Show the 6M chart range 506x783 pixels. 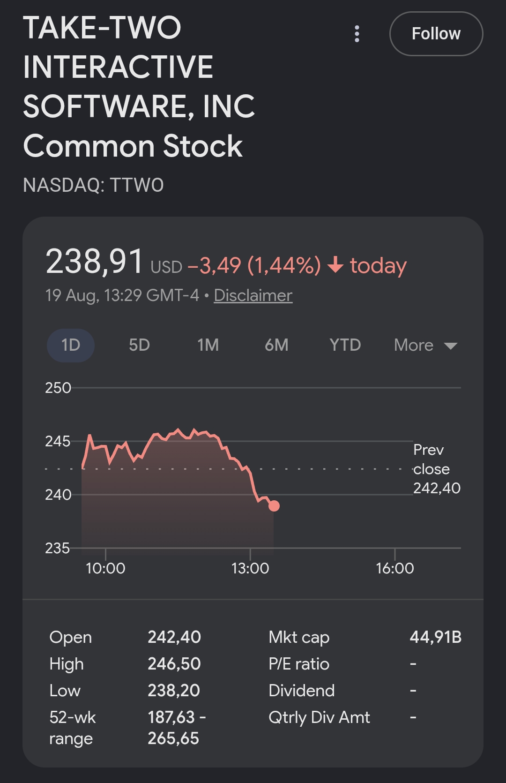tap(276, 345)
